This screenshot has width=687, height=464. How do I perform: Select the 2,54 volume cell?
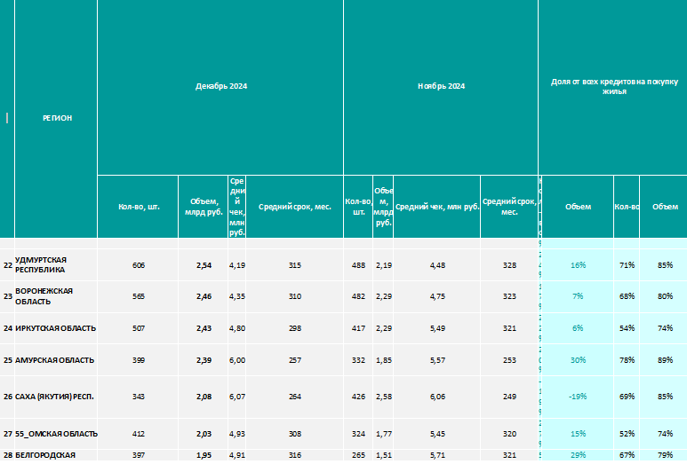pyautogui.click(x=204, y=265)
